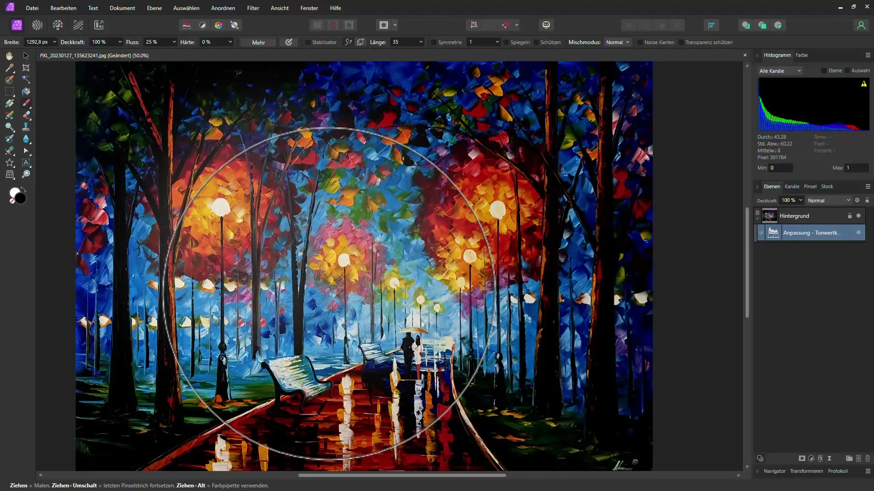Open the Protokoll history tab
This screenshot has height=491, width=874.
click(838, 471)
